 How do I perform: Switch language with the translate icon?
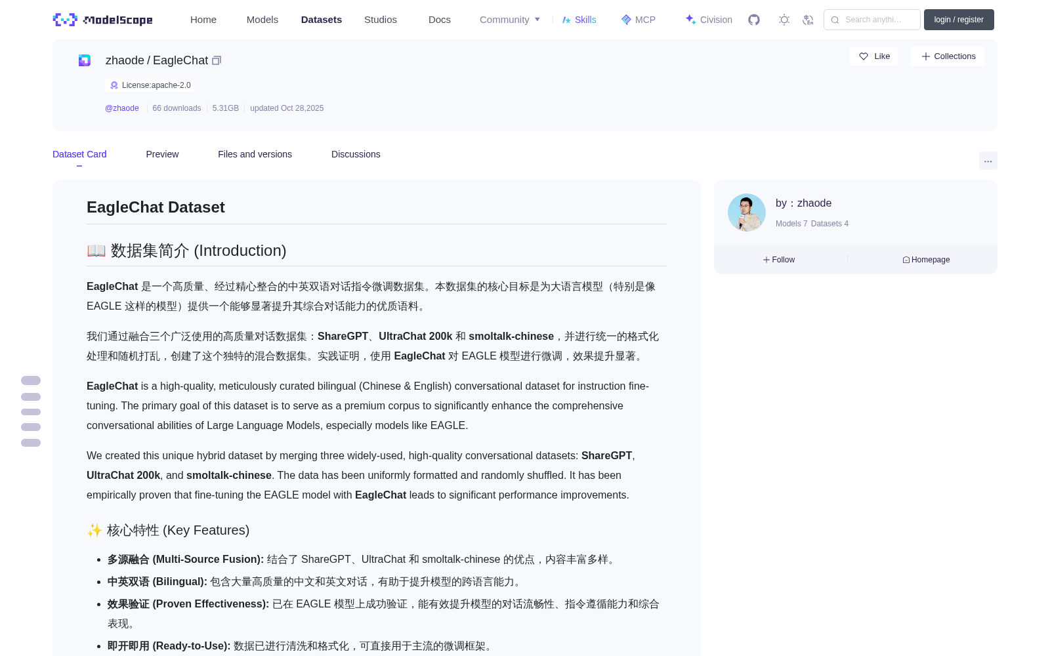click(808, 20)
